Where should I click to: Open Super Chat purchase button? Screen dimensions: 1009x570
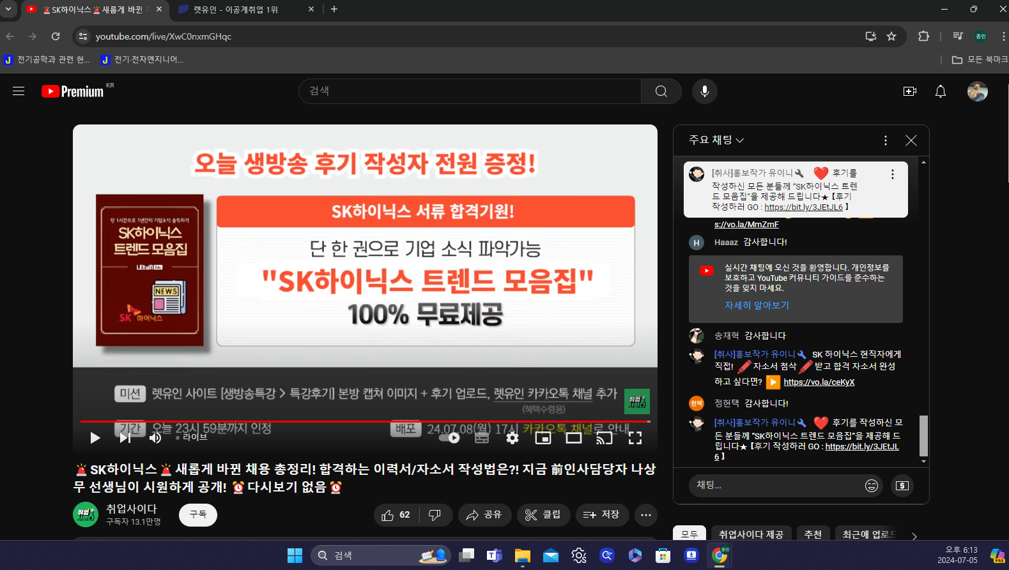[902, 486]
